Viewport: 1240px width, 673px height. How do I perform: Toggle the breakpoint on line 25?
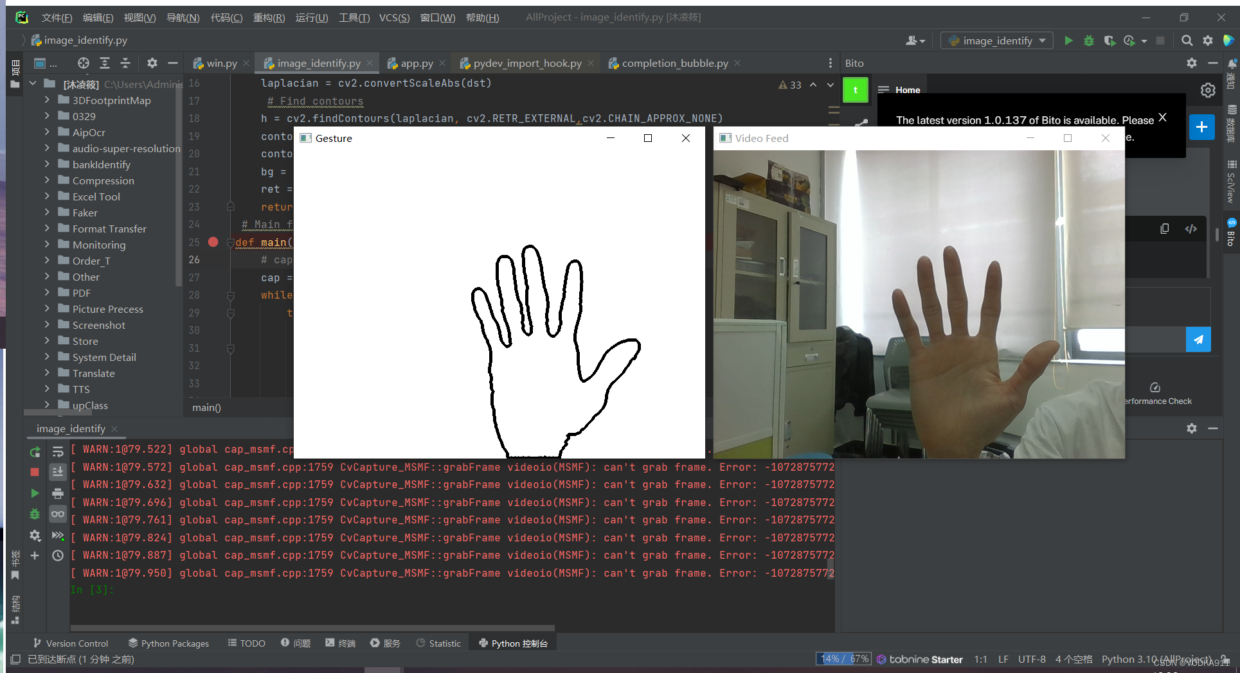click(x=214, y=242)
